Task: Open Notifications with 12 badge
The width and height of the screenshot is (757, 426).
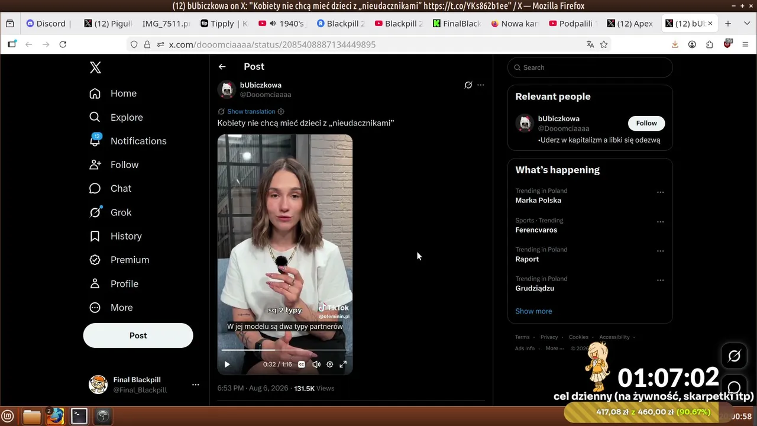Action: 128,141
